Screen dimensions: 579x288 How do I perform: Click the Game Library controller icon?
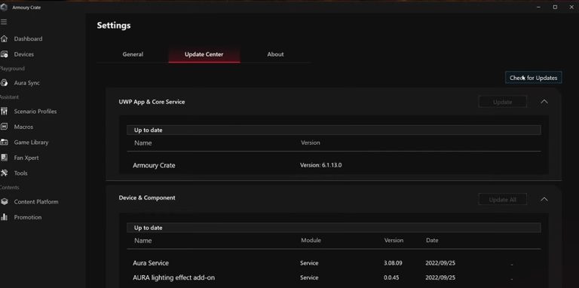click(x=5, y=142)
